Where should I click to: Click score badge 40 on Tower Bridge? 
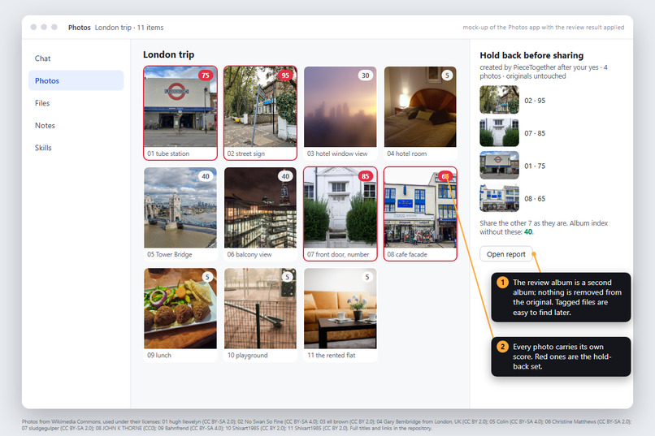pyautogui.click(x=205, y=176)
